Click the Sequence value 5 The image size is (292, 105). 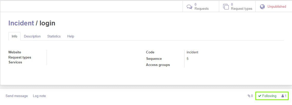tap(187, 59)
